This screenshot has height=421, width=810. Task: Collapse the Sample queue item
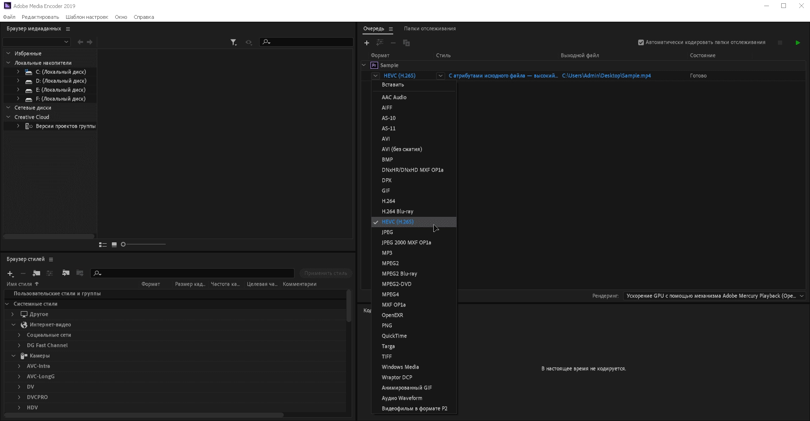coord(364,66)
